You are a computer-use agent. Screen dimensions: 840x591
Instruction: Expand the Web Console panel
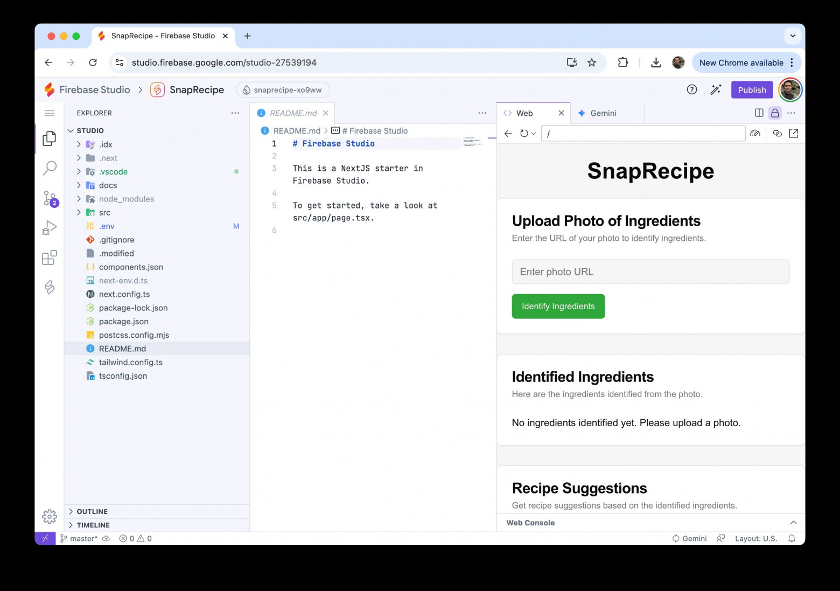click(x=793, y=523)
